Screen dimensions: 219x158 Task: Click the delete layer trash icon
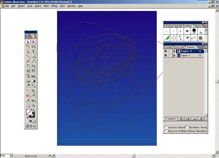click(201, 119)
